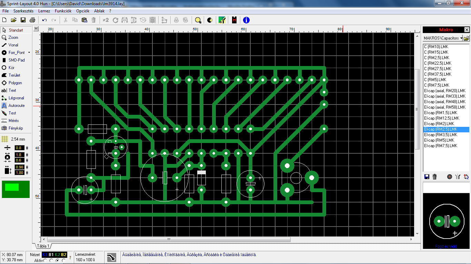Open the Forr_Pont pad shape dropdown arrow
Screen dimensions: 471x264
(x=29, y=53)
